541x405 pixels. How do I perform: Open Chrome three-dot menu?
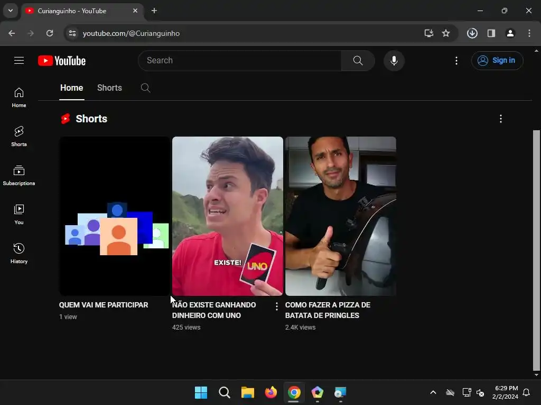[529, 33]
